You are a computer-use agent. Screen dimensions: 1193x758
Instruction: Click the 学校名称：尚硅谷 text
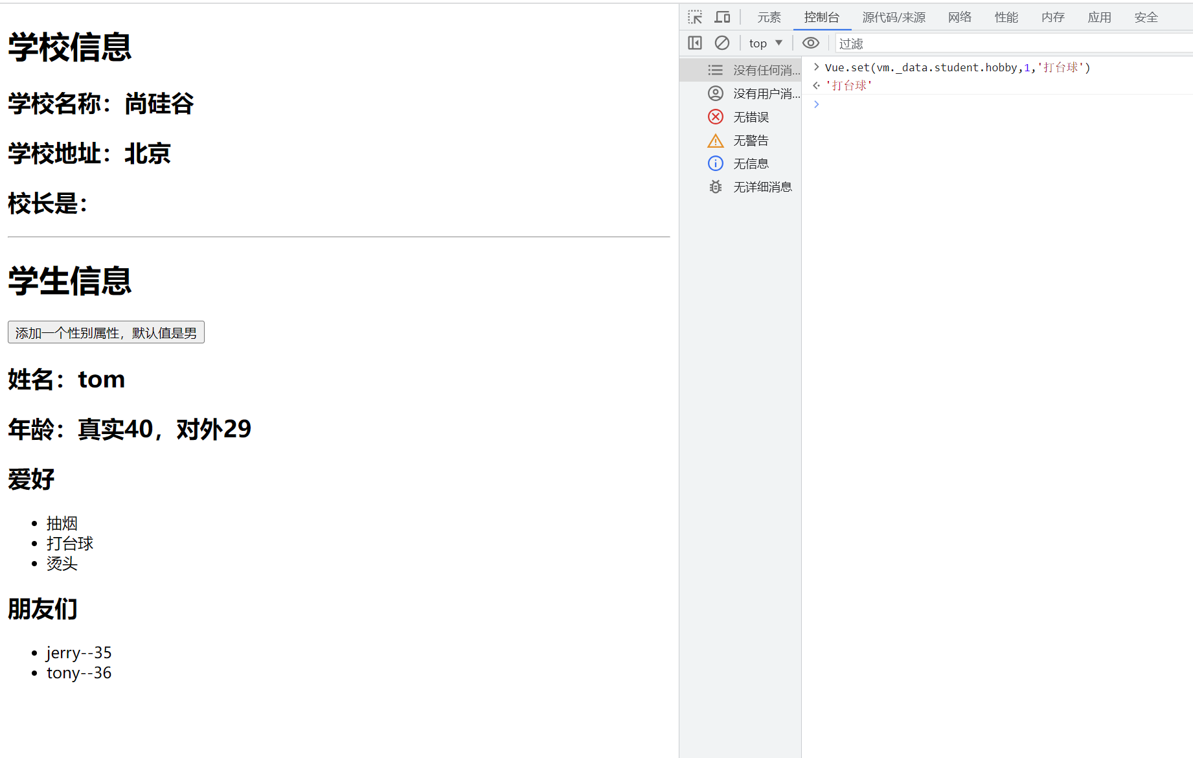coord(101,104)
